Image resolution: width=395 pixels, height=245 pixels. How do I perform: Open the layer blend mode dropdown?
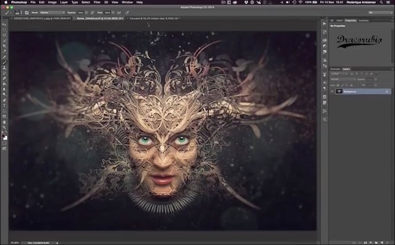click(x=343, y=79)
